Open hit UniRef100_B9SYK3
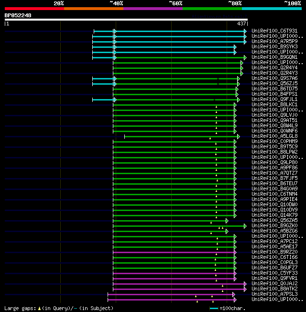 click(274, 46)
